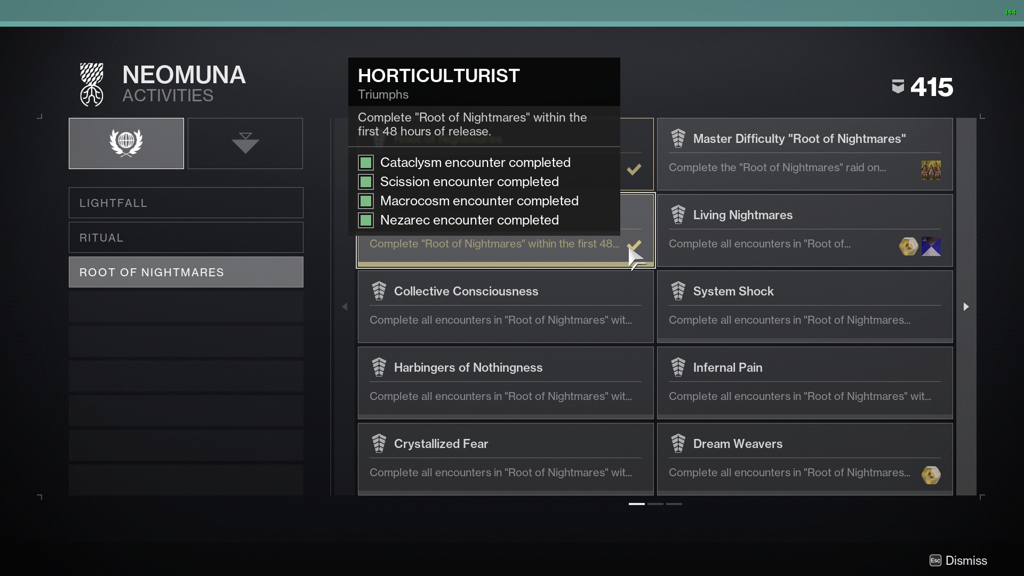Click the Nezarec encounter completed checkbox

coord(366,220)
